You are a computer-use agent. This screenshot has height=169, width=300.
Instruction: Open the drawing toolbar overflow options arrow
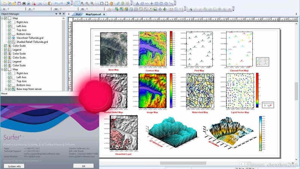[x=175, y=3]
